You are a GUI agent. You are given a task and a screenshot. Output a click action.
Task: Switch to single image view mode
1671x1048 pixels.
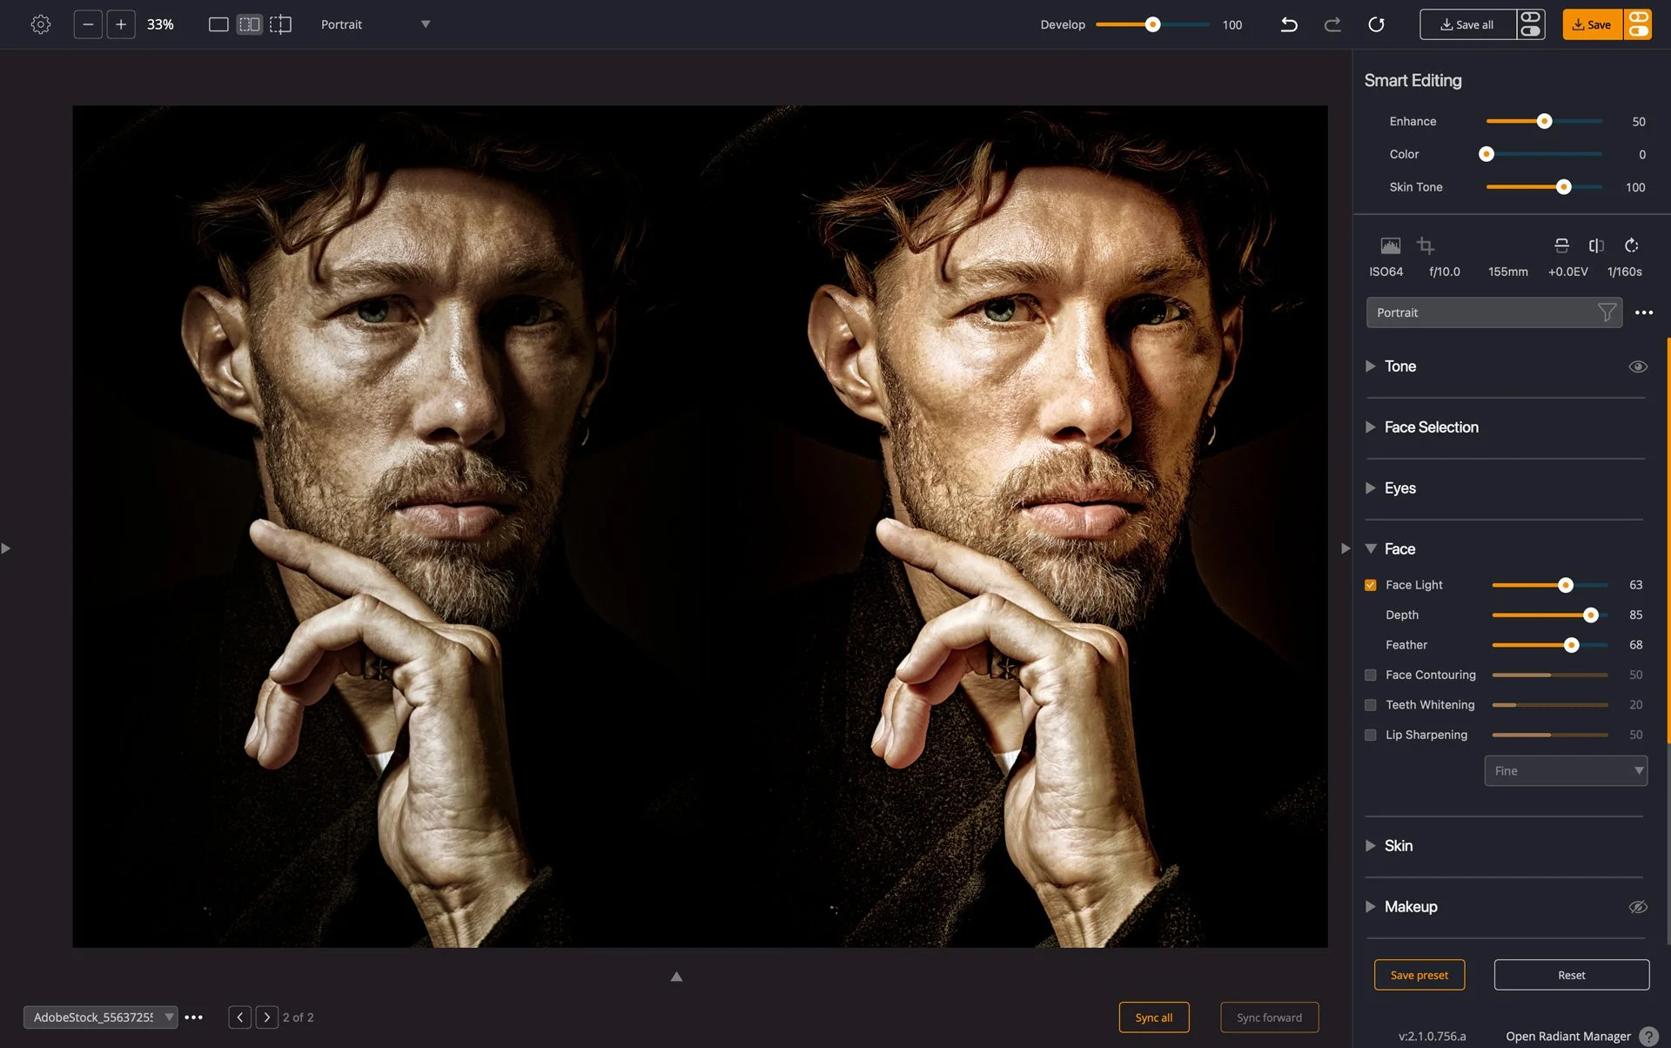point(218,24)
